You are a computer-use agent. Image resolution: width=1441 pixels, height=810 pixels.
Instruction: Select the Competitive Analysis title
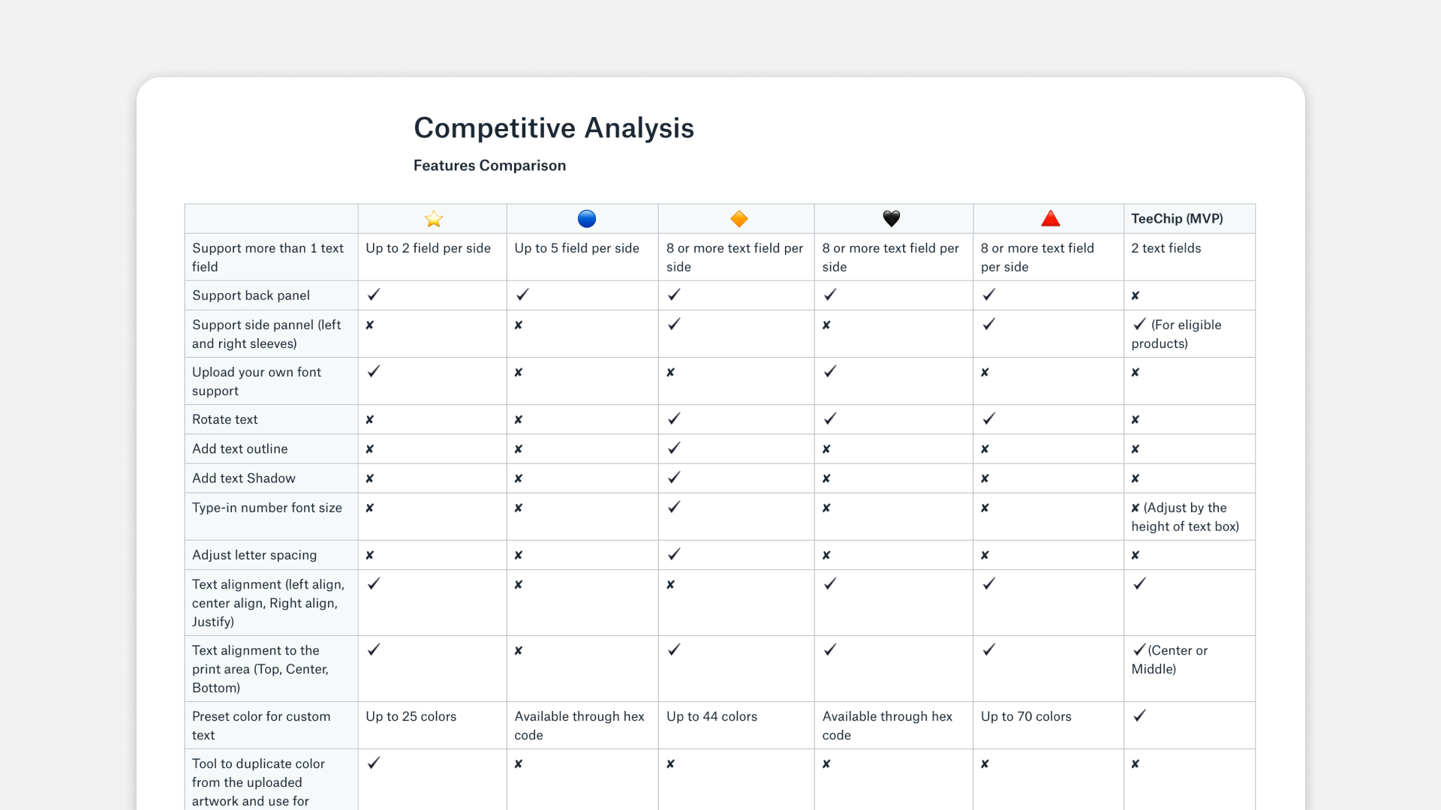click(554, 128)
